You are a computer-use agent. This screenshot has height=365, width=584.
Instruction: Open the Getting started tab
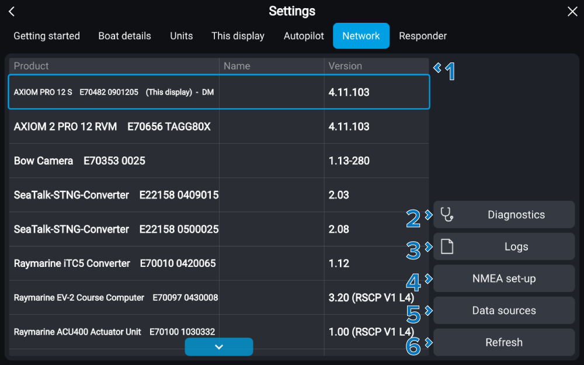pos(47,36)
